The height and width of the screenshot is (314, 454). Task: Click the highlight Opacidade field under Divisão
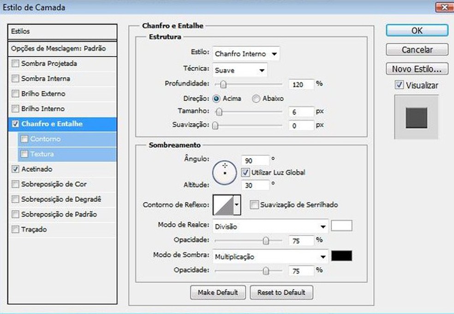[x=301, y=241]
